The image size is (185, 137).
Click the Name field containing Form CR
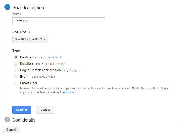[x=59, y=21]
